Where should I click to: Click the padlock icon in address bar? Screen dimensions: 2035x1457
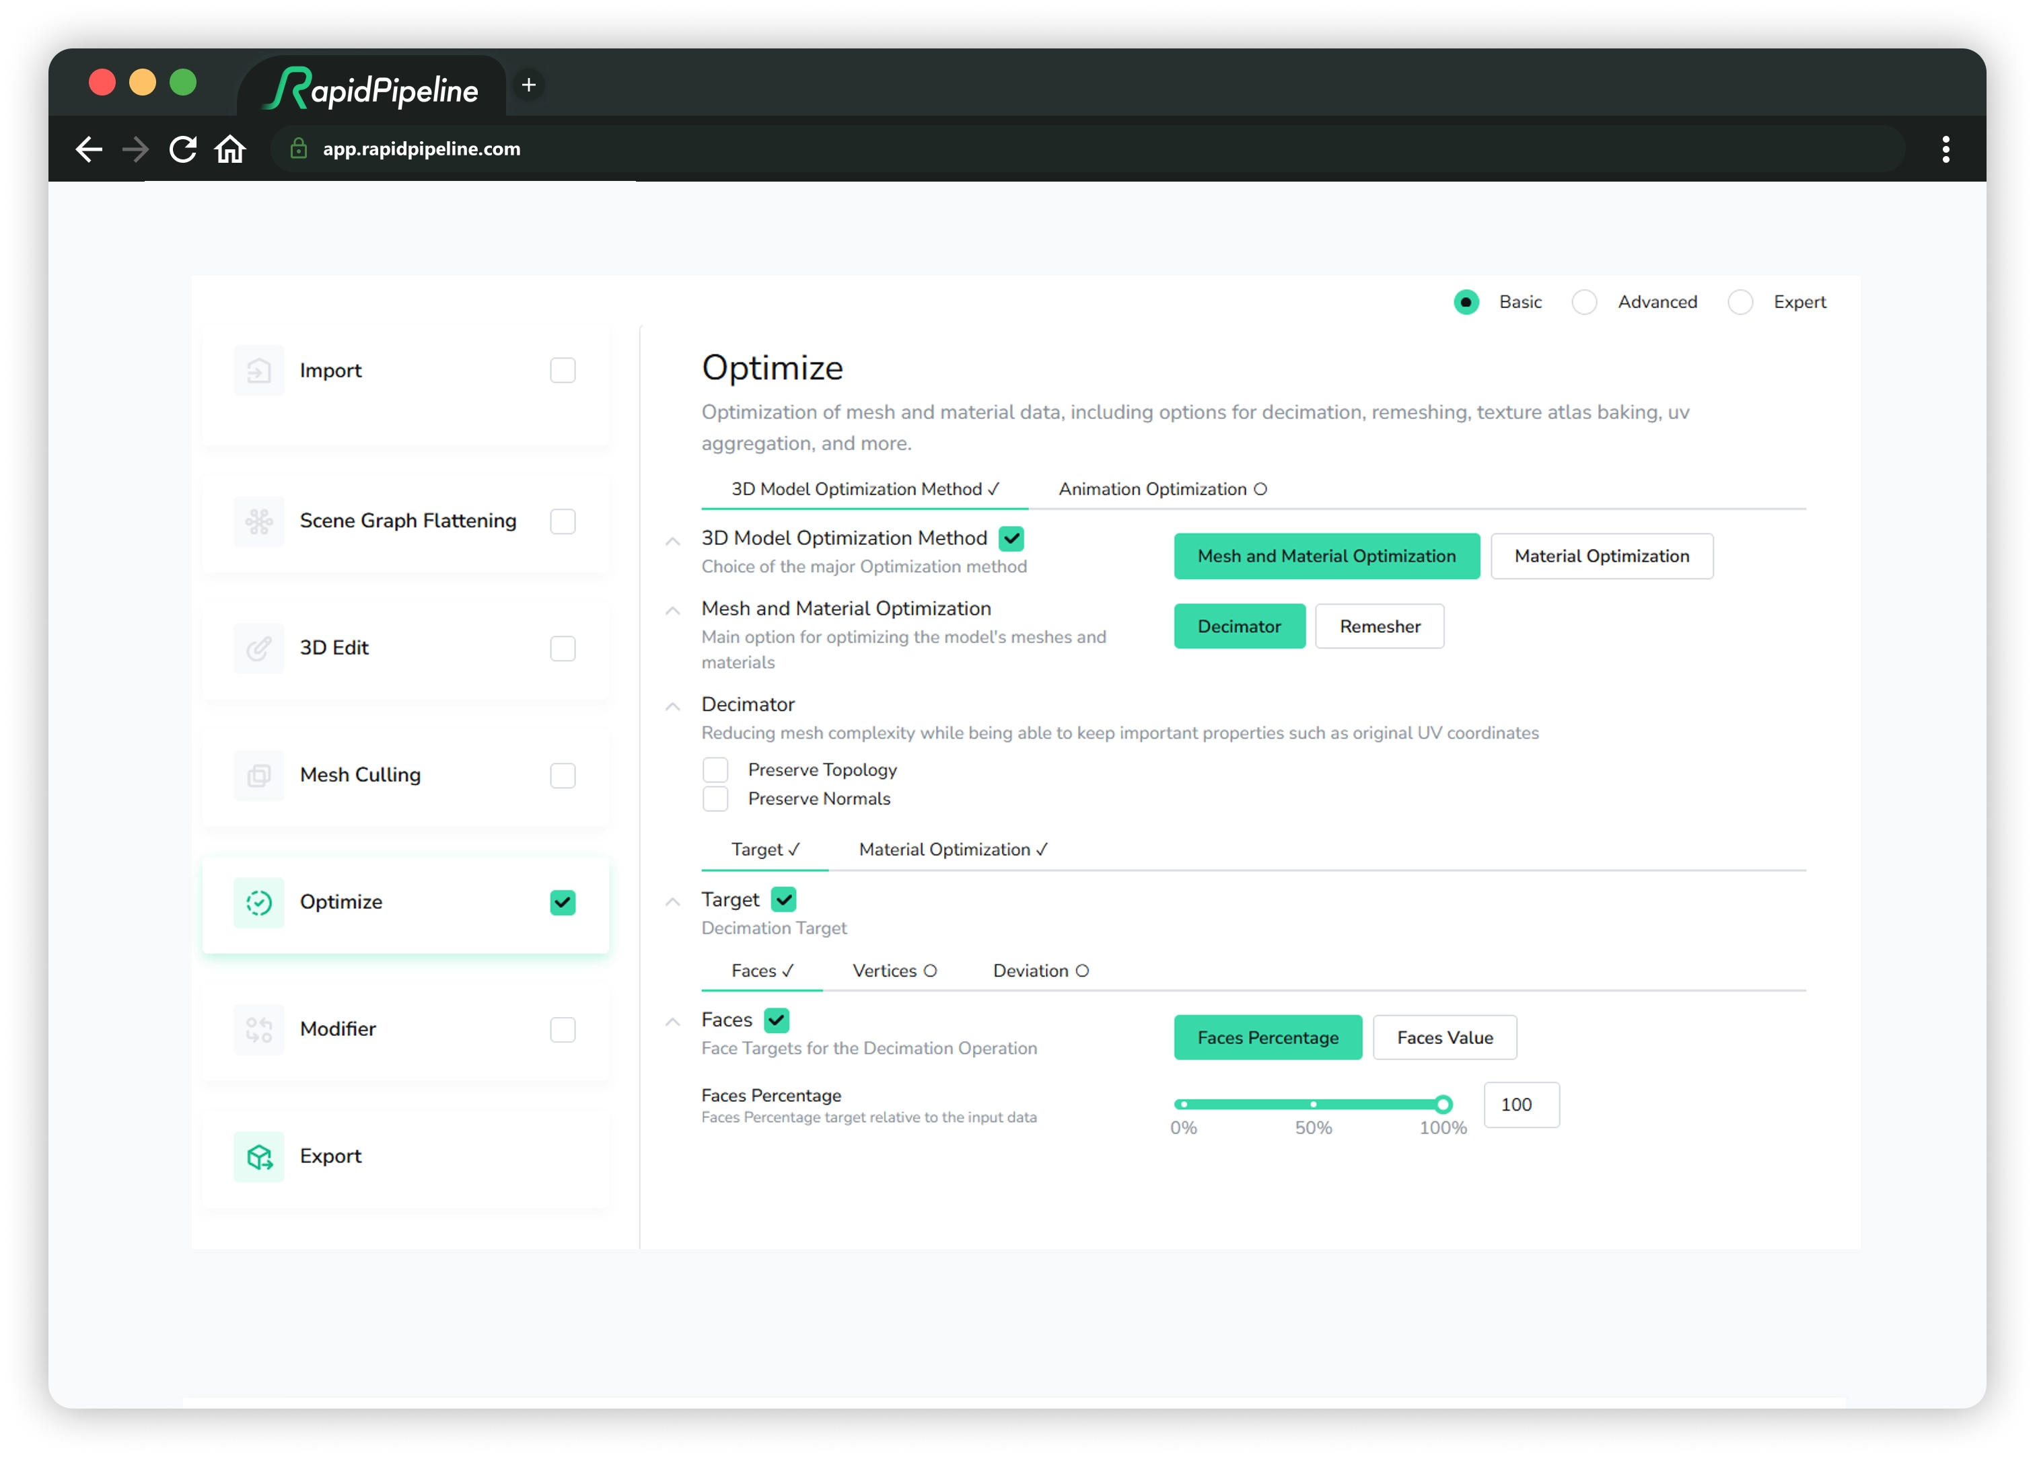(x=299, y=149)
